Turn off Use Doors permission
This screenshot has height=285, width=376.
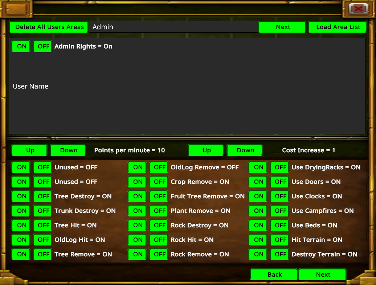pyautogui.click(x=280, y=182)
